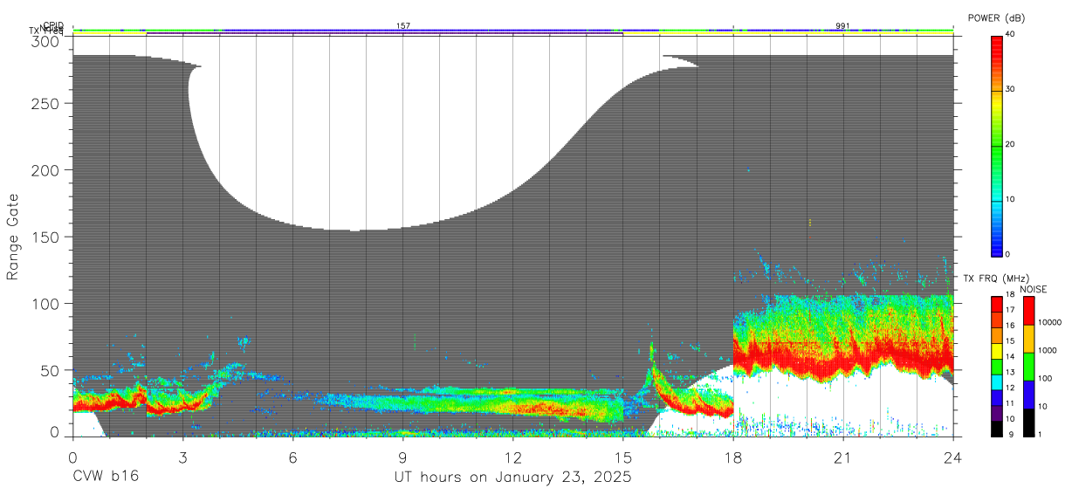Click the 150 tick on Range Gate axis
Image resolution: width=1072 pixels, height=495 pixels.
click(x=47, y=237)
